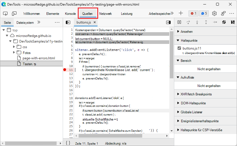Click the feedback/people icon in toolbar
The image size is (237, 146).
223,13
